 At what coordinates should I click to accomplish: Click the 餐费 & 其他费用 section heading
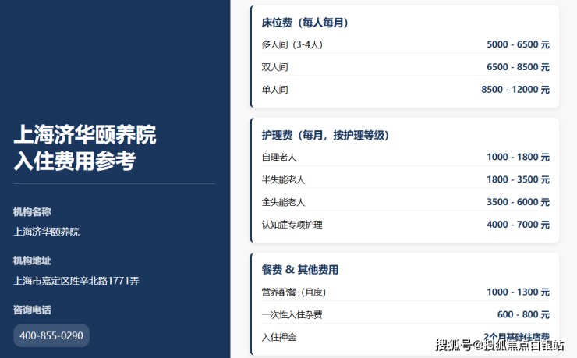[300, 270]
